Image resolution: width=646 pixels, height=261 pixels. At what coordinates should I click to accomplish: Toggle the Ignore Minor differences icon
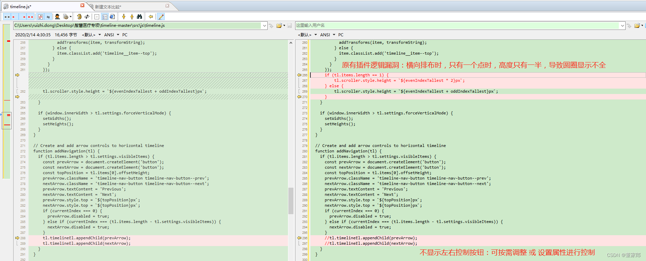coord(48,17)
